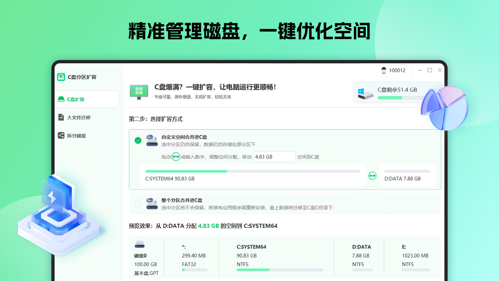Click the user avatar icon next to 100012
The image size is (499, 281).
383,70
